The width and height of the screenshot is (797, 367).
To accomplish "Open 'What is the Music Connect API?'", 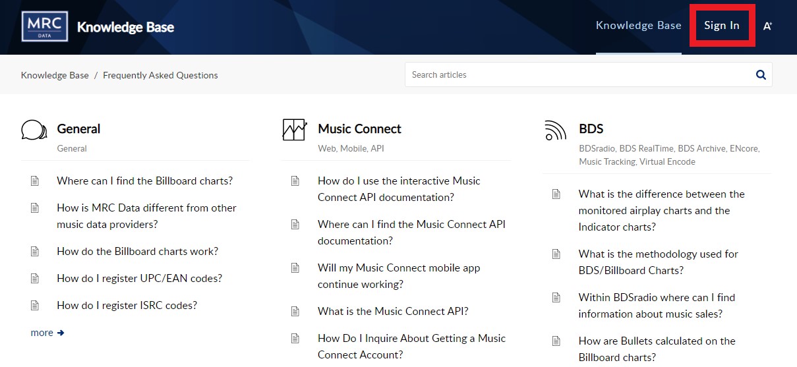I will [x=393, y=312].
